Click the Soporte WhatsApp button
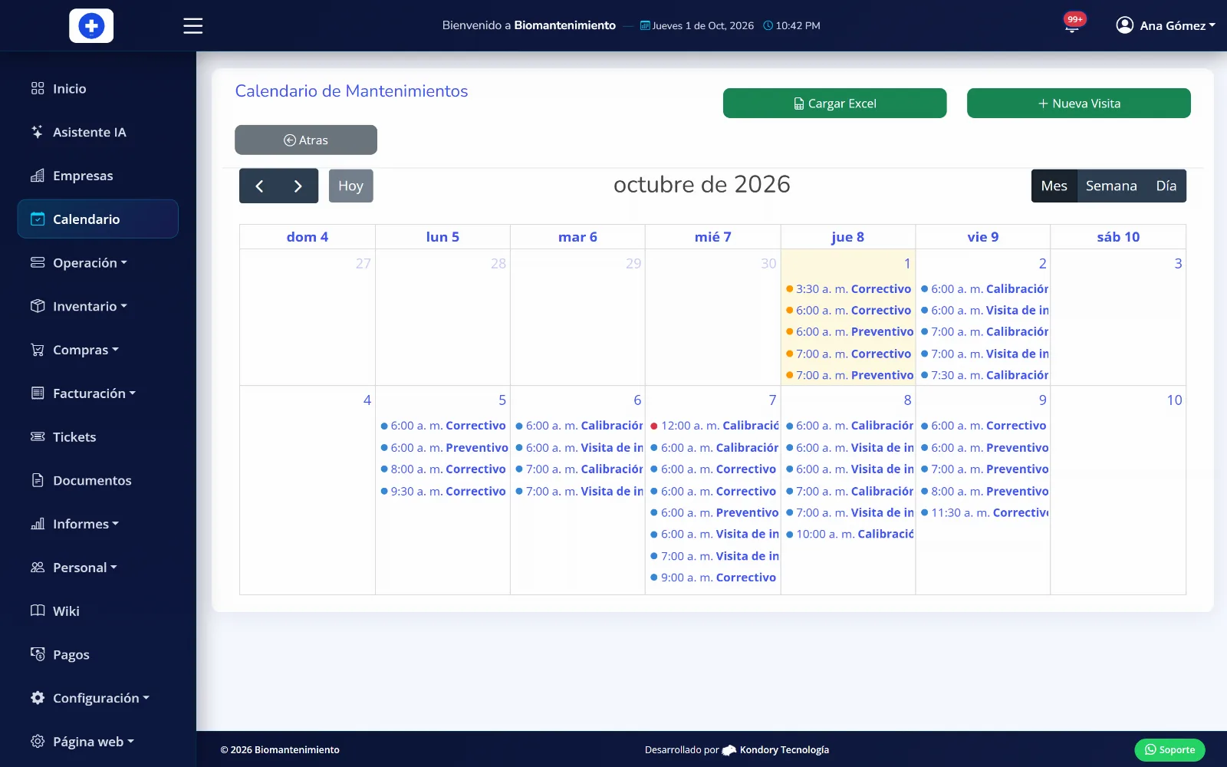This screenshot has height=767, width=1227. coord(1169,750)
